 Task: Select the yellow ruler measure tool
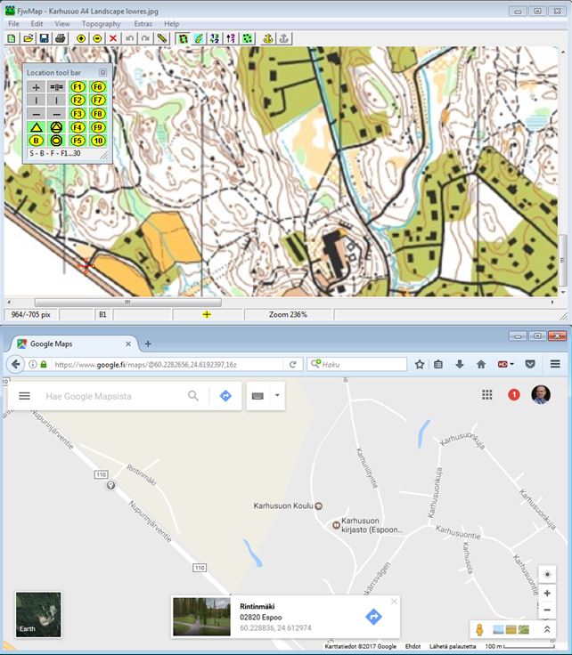pos(162,39)
